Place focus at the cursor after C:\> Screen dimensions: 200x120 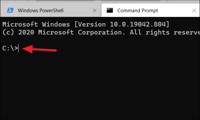(x=19, y=48)
